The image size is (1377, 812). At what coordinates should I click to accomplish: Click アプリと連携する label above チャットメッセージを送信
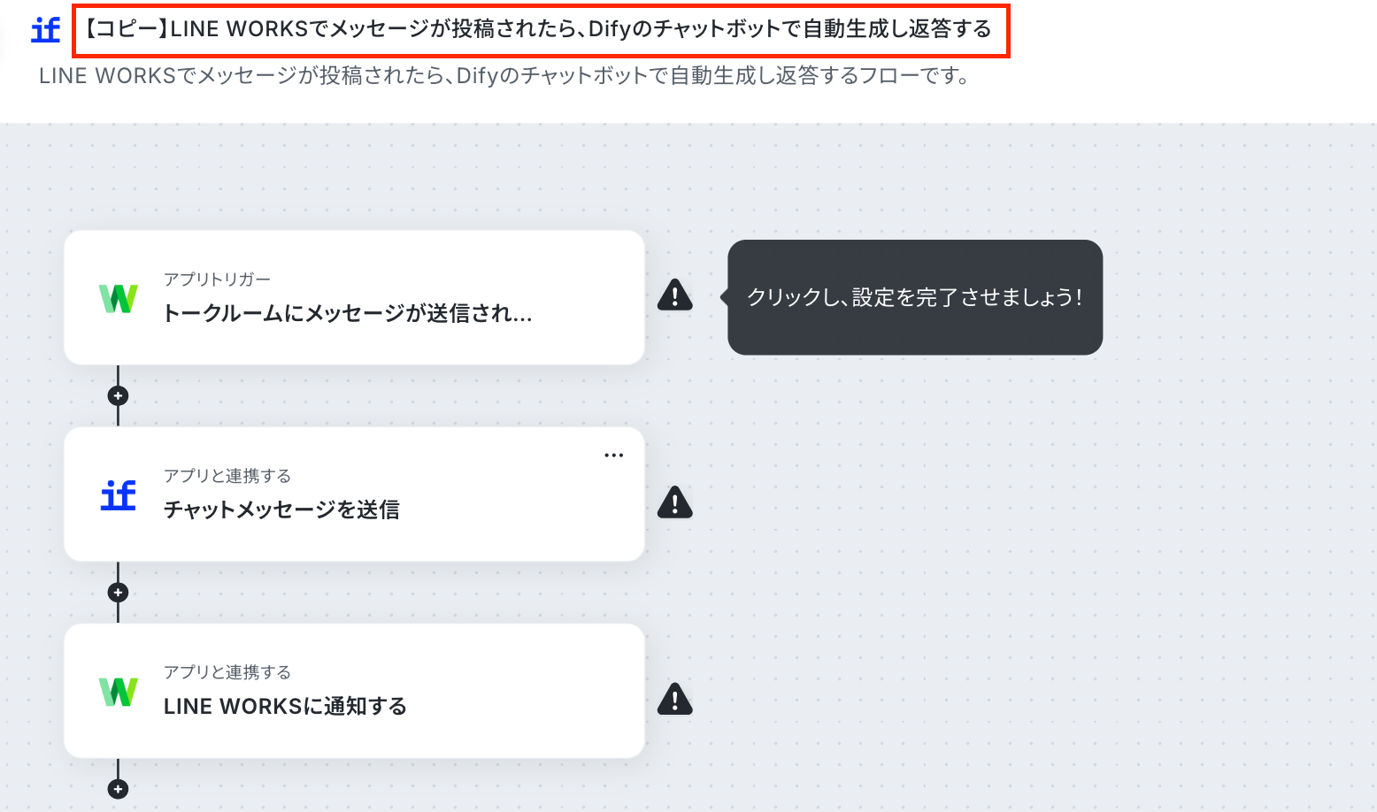(x=227, y=476)
